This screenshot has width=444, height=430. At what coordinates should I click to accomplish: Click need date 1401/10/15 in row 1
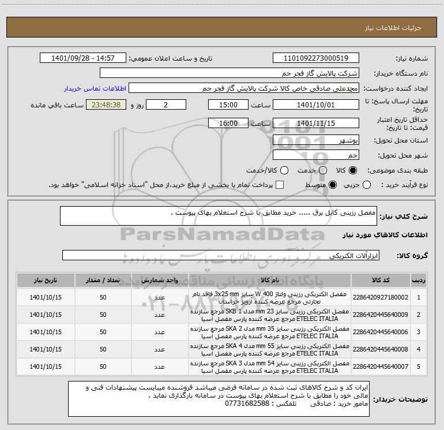pyautogui.click(x=46, y=297)
